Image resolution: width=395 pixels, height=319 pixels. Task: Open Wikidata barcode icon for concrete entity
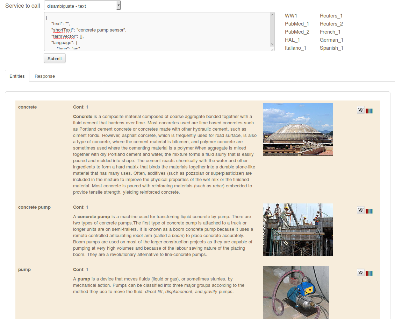369,111
